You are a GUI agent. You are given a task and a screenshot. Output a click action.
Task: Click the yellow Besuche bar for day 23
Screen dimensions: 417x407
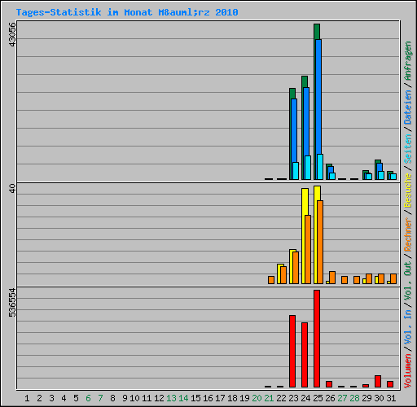point(292,266)
